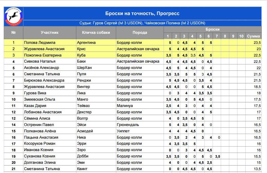Click the 'Участник' column header

[x=50, y=32]
